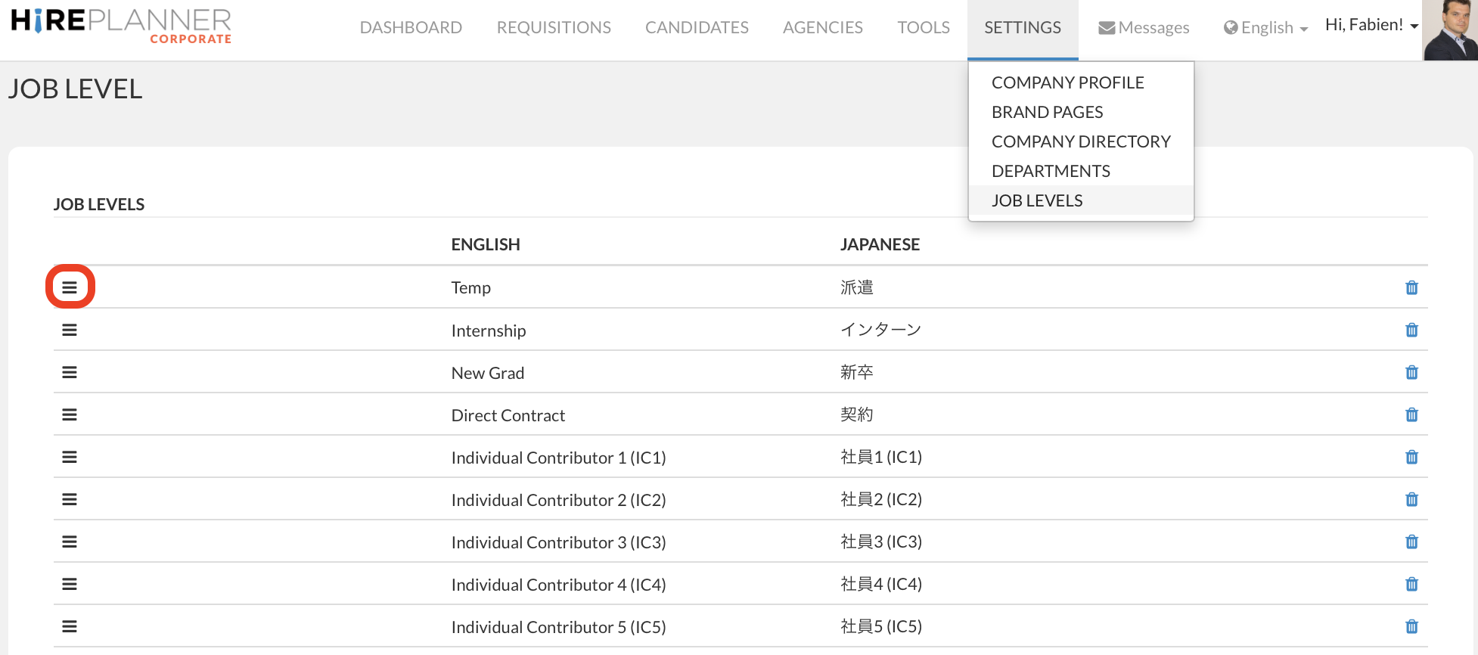Open Messages via the envelope link
Image resolution: width=1478 pixels, height=655 pixels.
1144,28
